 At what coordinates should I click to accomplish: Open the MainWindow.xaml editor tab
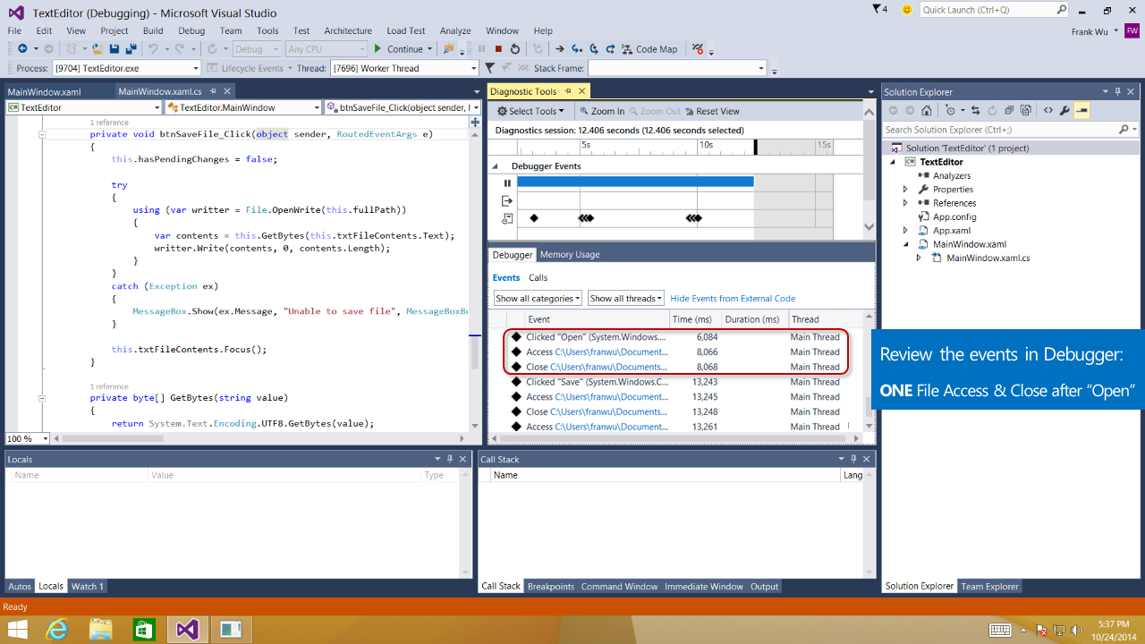point(44,91)
